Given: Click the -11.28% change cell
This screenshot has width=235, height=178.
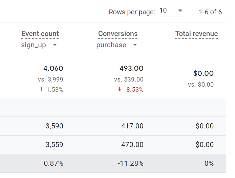Looking at the screenshot, I should pyautogui.click(x=131, y=163).
